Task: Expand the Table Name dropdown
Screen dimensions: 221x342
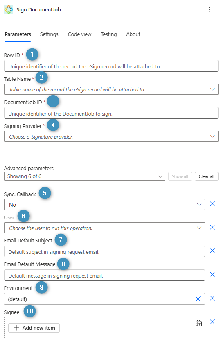Action: pos(111,89)
